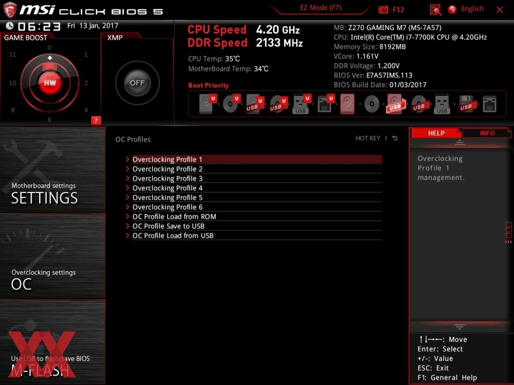This screenshot has width=514, height=385.
Task: Open Motherboard SETTINGS section
Action: [x=53, y=170]
